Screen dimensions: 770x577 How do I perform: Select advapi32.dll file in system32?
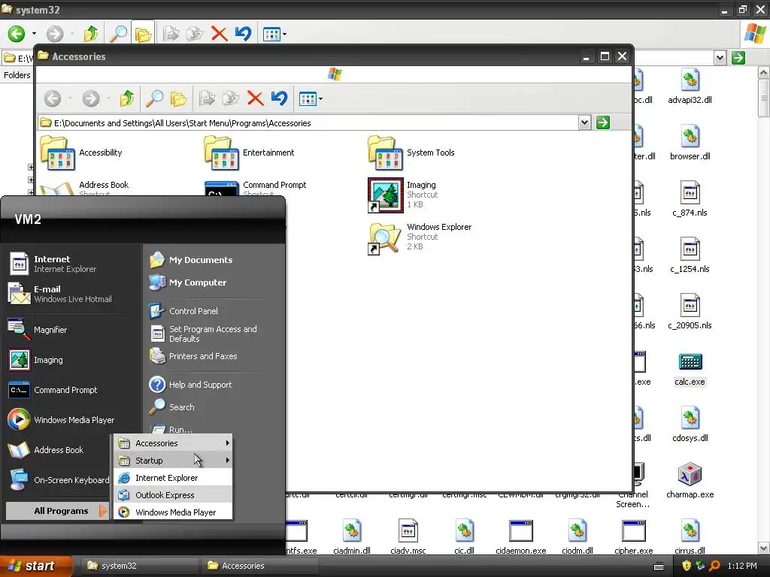690,86
